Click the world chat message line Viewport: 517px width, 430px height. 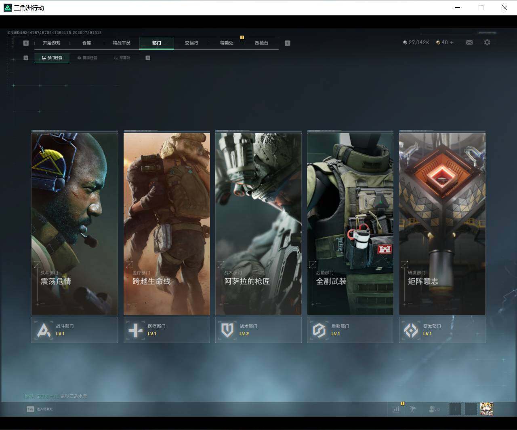[55, 396]
